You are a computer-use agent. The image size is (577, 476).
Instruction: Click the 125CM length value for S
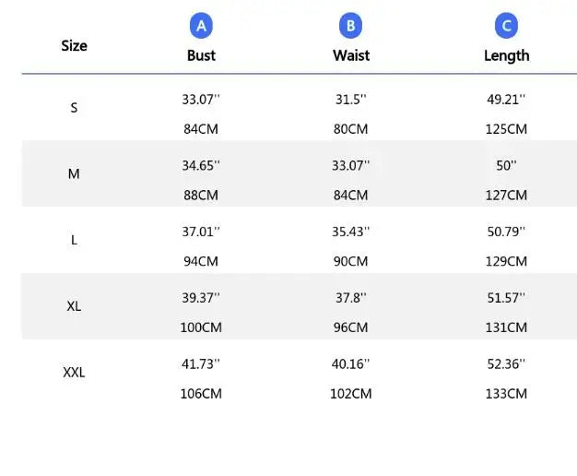[x=506, y=129]
